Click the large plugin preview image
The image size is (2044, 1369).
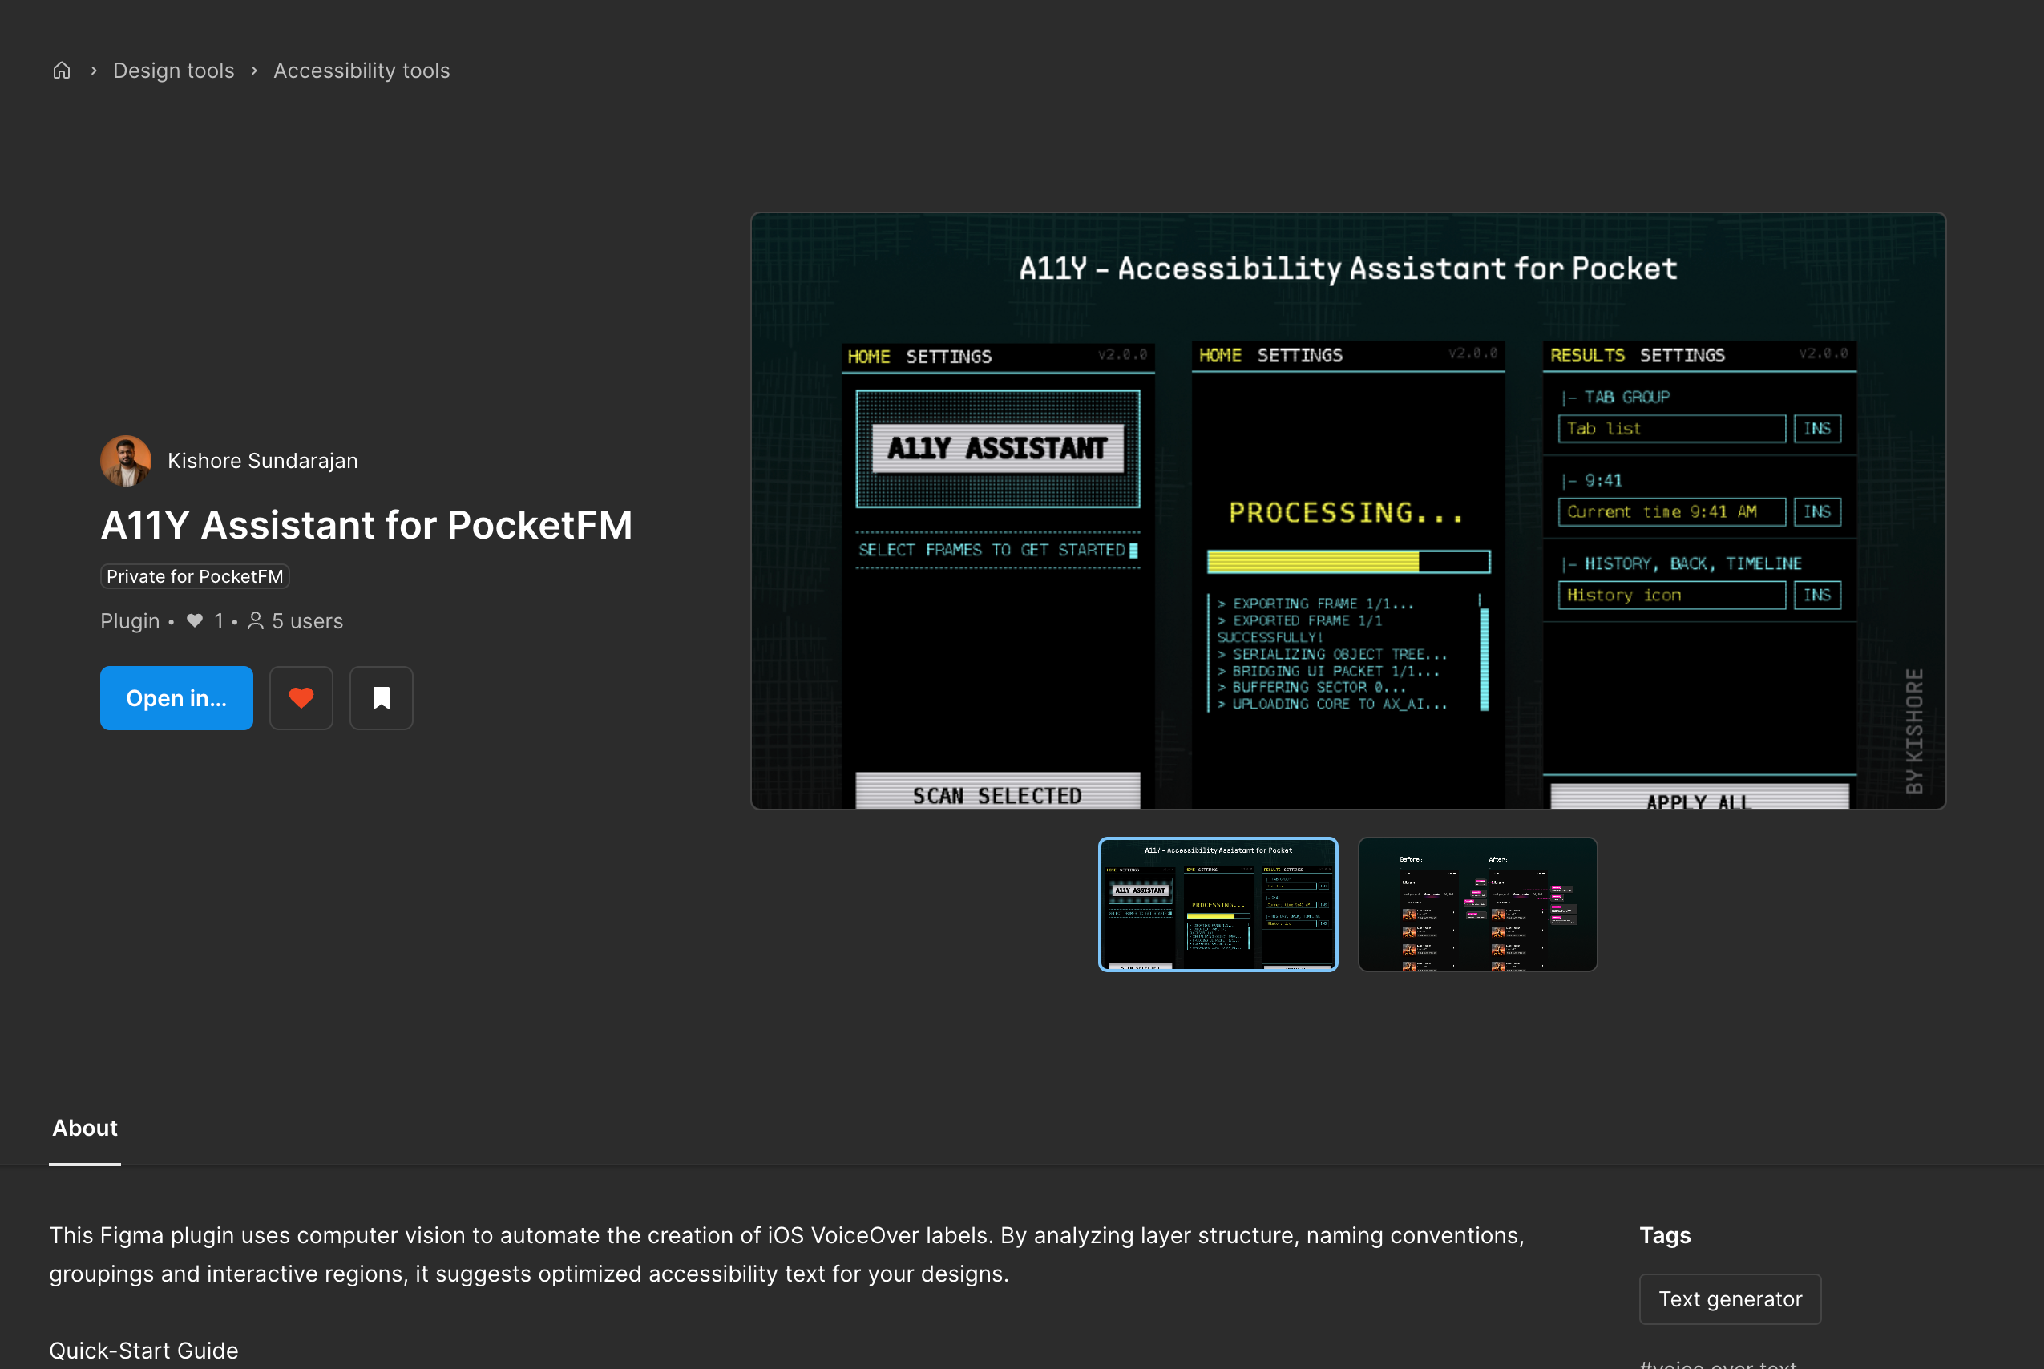point(1348,511)
